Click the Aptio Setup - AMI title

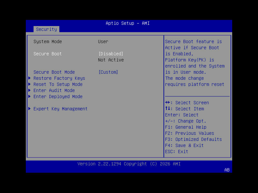tap(128, 23)
